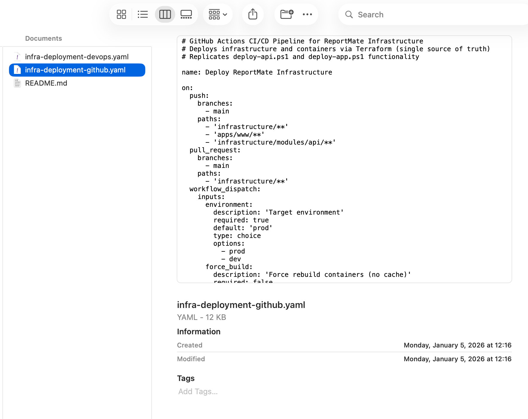Select infra-deployment-devops.yaml file
The height and width of the screenshot is (419, 528).
(77, 57)
